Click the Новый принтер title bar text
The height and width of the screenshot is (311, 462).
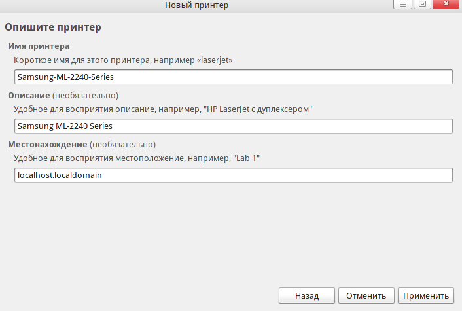pos(196,5)
